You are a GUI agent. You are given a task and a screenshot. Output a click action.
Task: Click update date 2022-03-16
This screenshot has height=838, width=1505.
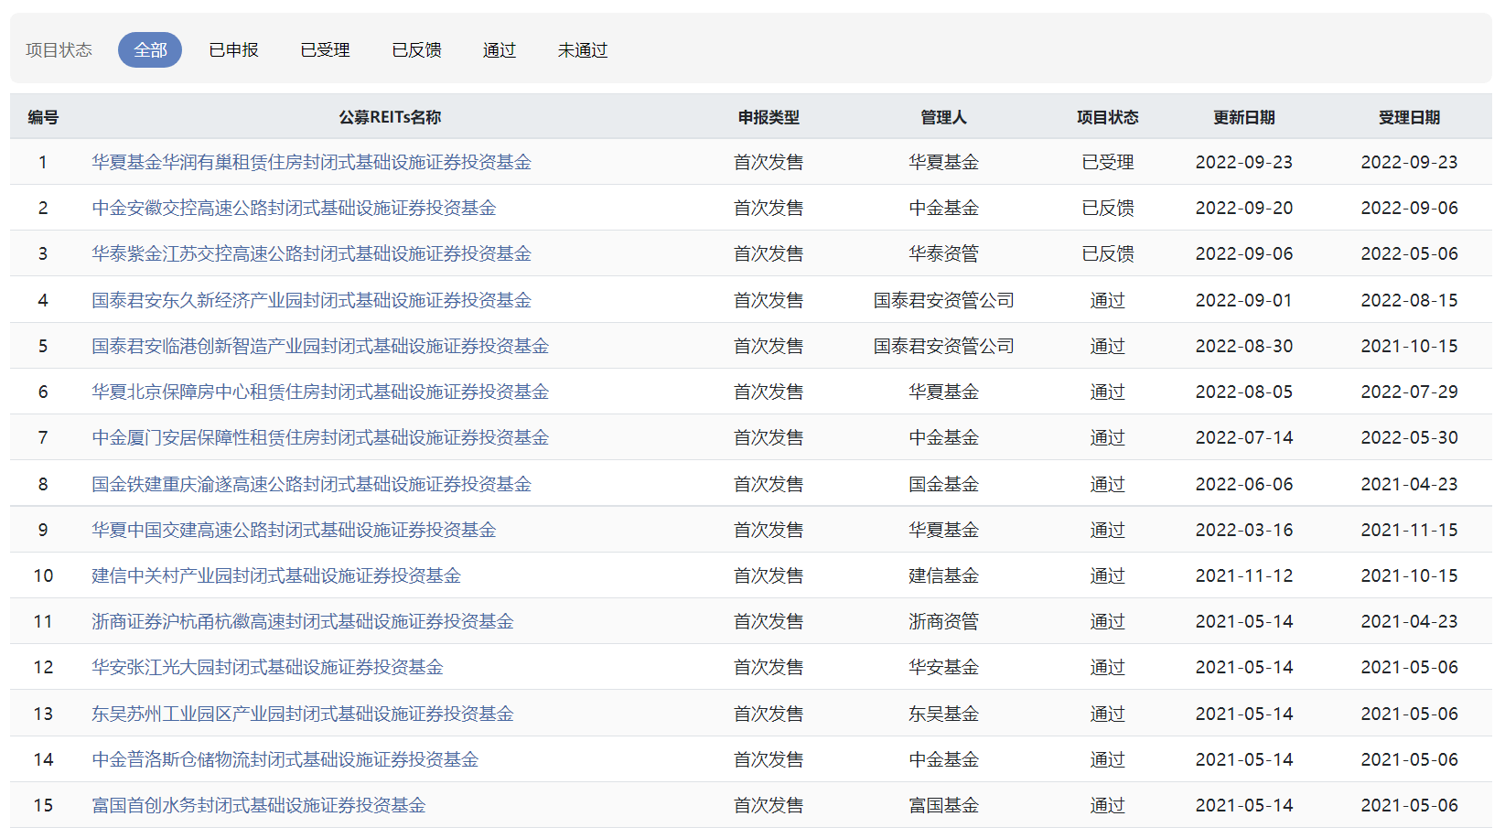(1244, 530)
